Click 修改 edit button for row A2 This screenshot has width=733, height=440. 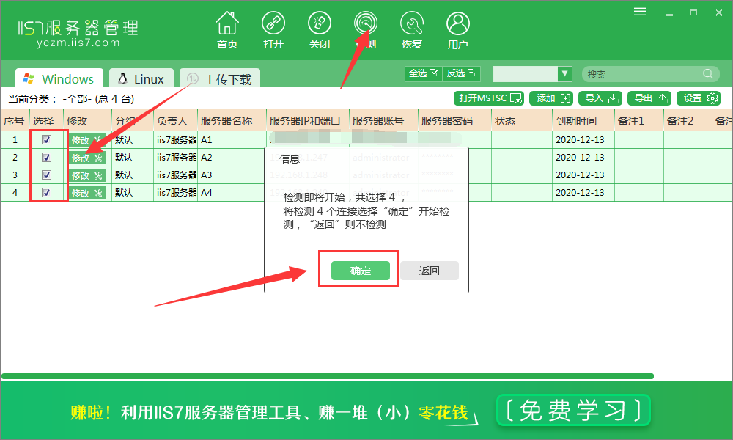tap(87, 158)
